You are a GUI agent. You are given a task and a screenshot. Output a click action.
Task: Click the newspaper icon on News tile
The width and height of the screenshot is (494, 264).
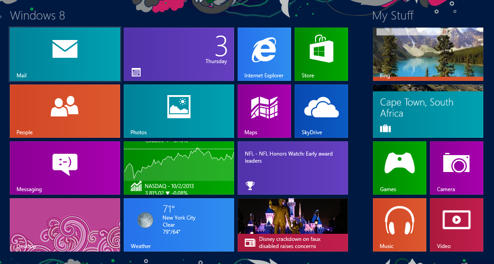click(250, 243)
